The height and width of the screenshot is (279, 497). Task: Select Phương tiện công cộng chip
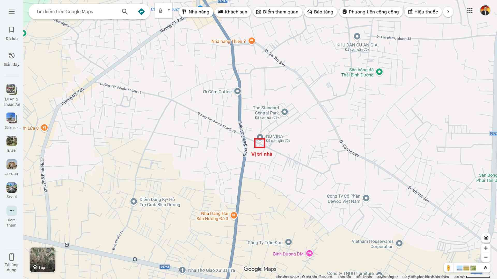tap(371, 12)
